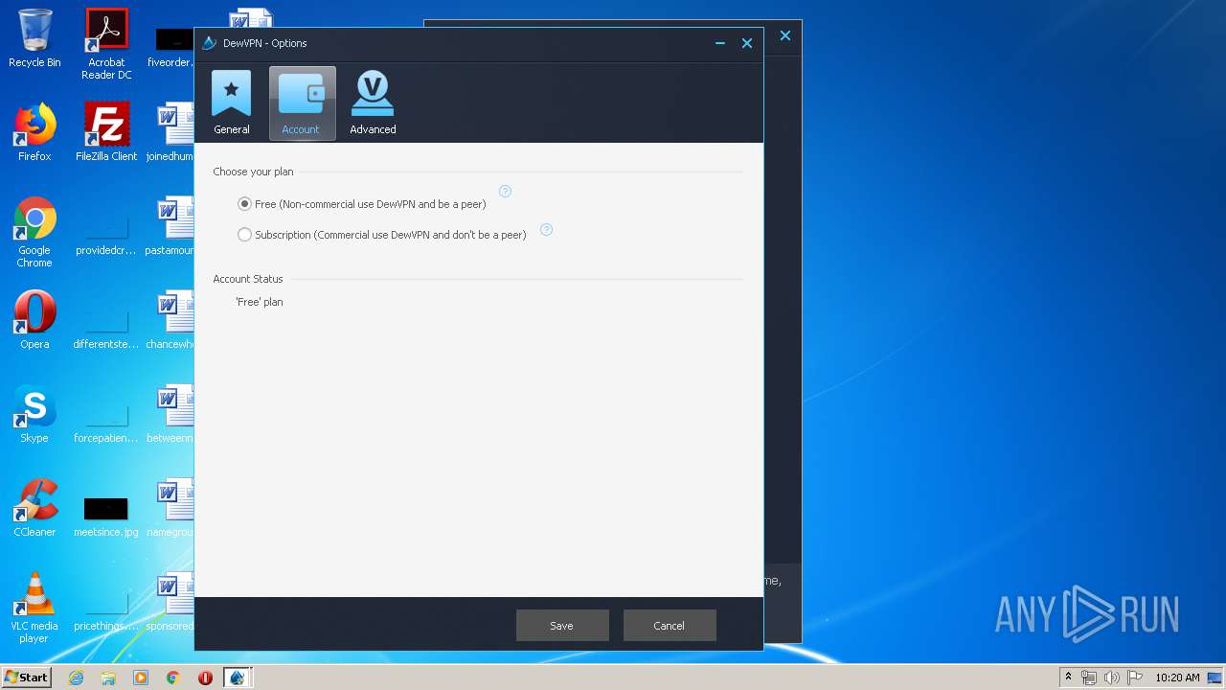The image size is (1226, 690).
Task: Minimize the DewVPN Options window
Action: 720,43
